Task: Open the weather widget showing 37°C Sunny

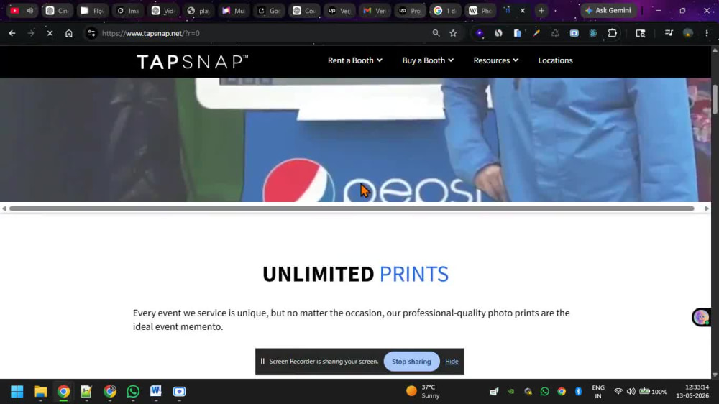Action: pyautogui.click(x=423, y=391)
